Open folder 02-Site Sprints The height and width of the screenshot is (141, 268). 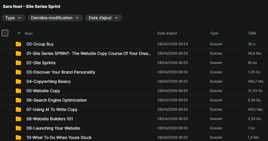pyautogui.click(x=41, y=63)
